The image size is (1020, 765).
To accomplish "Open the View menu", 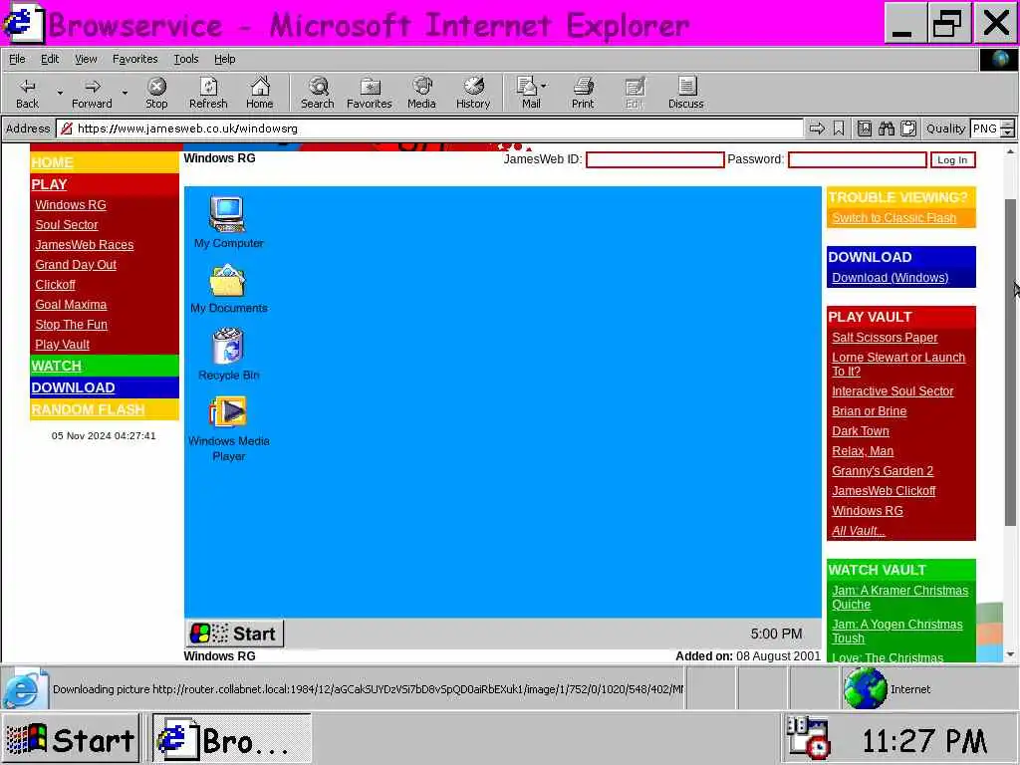I will click(x=86, y=59).
